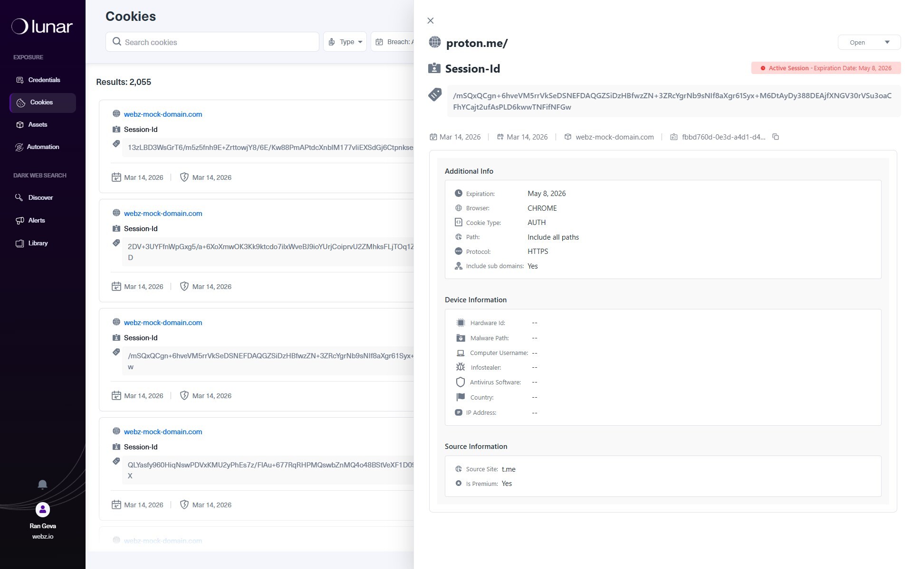The height and width of the screenshot is (569, 912).
Task: Expand the Type filter dropdown
Action: tap(345, 42)
